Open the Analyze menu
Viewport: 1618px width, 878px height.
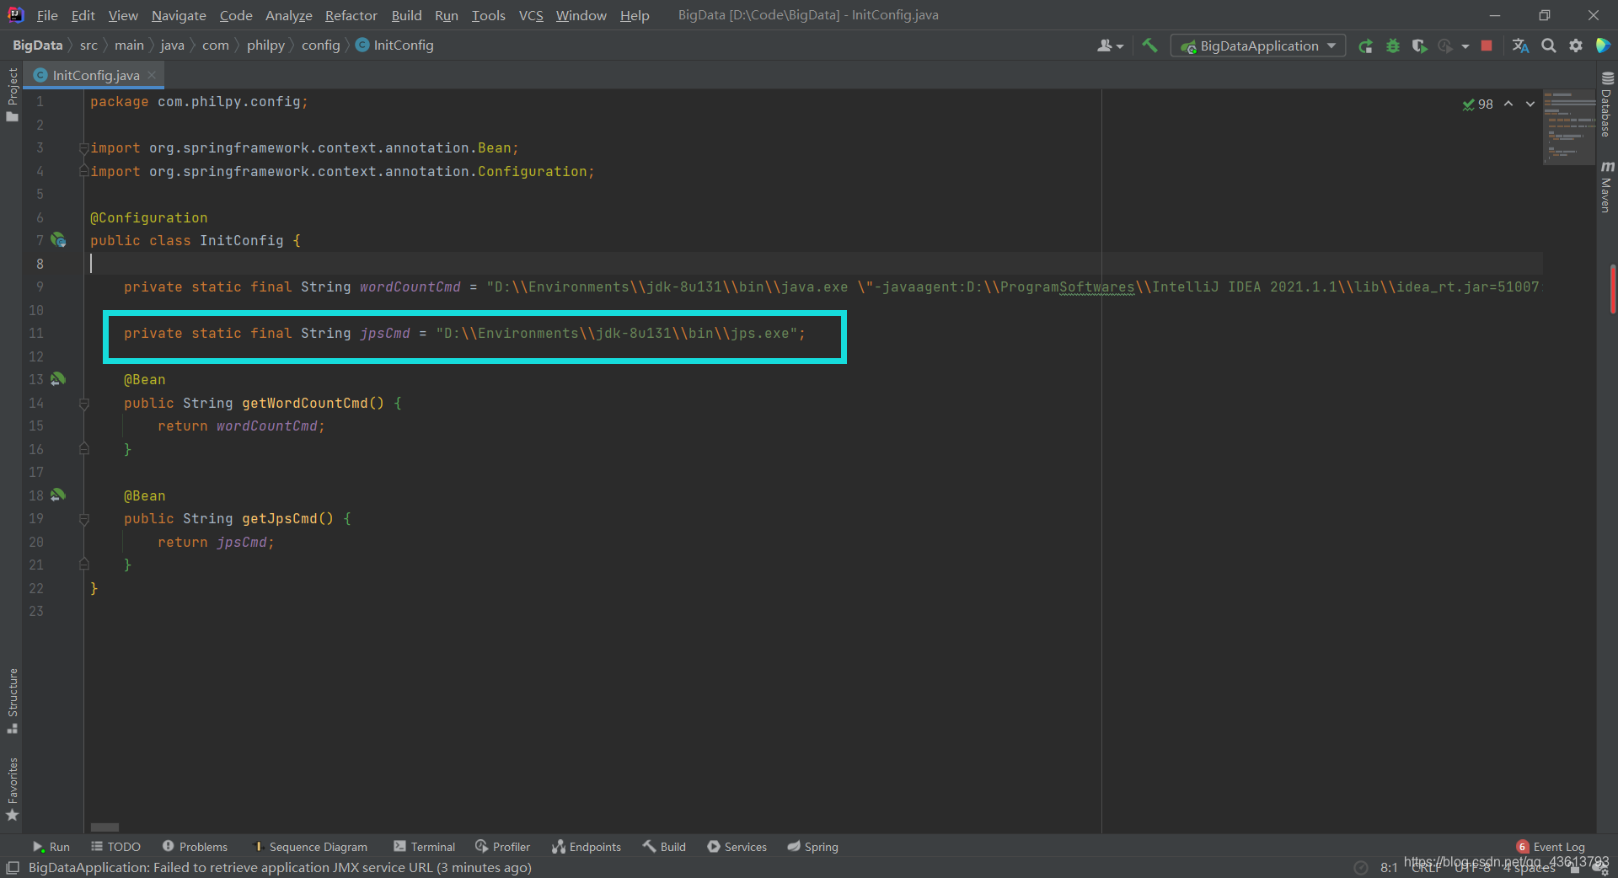point(288,15)
